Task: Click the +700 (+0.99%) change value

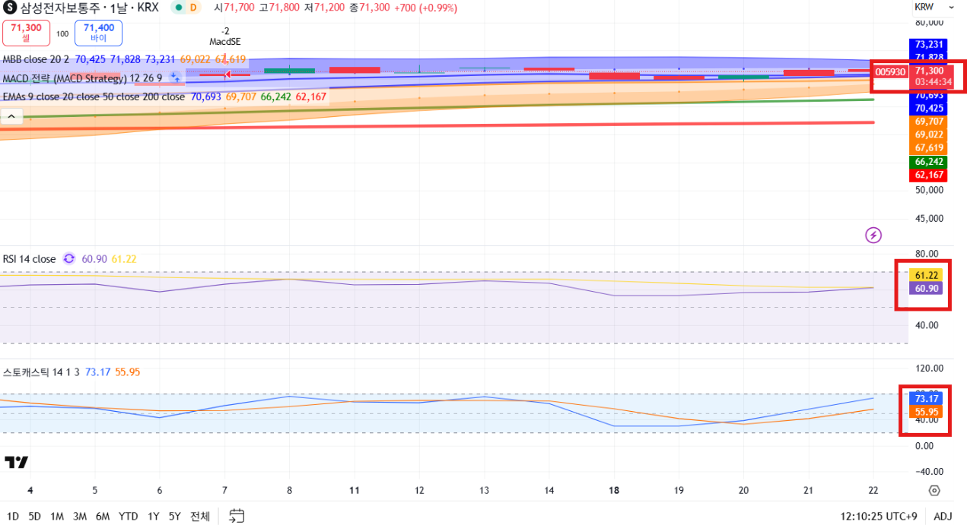Action: 426,7
